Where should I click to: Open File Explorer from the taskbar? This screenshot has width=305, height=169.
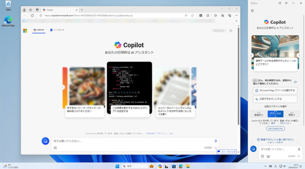coord(188,166)
